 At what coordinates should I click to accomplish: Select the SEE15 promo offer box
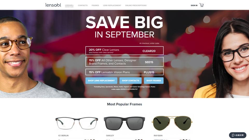click(125, 62)
